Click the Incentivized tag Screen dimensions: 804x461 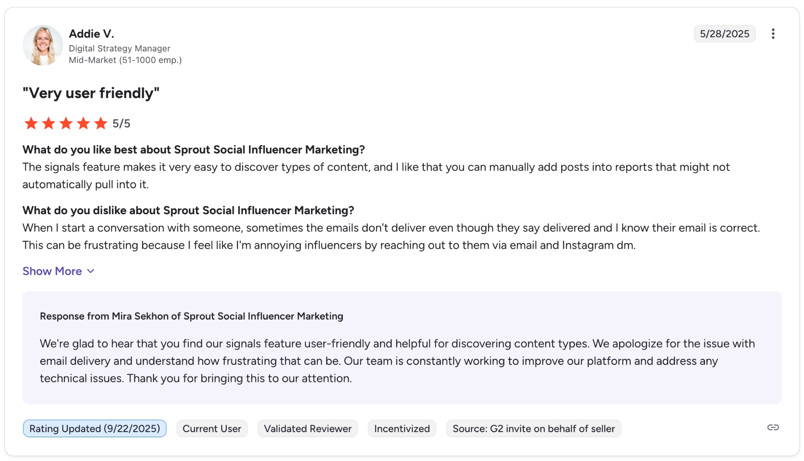pyautogui.click(x=402, y=428)
